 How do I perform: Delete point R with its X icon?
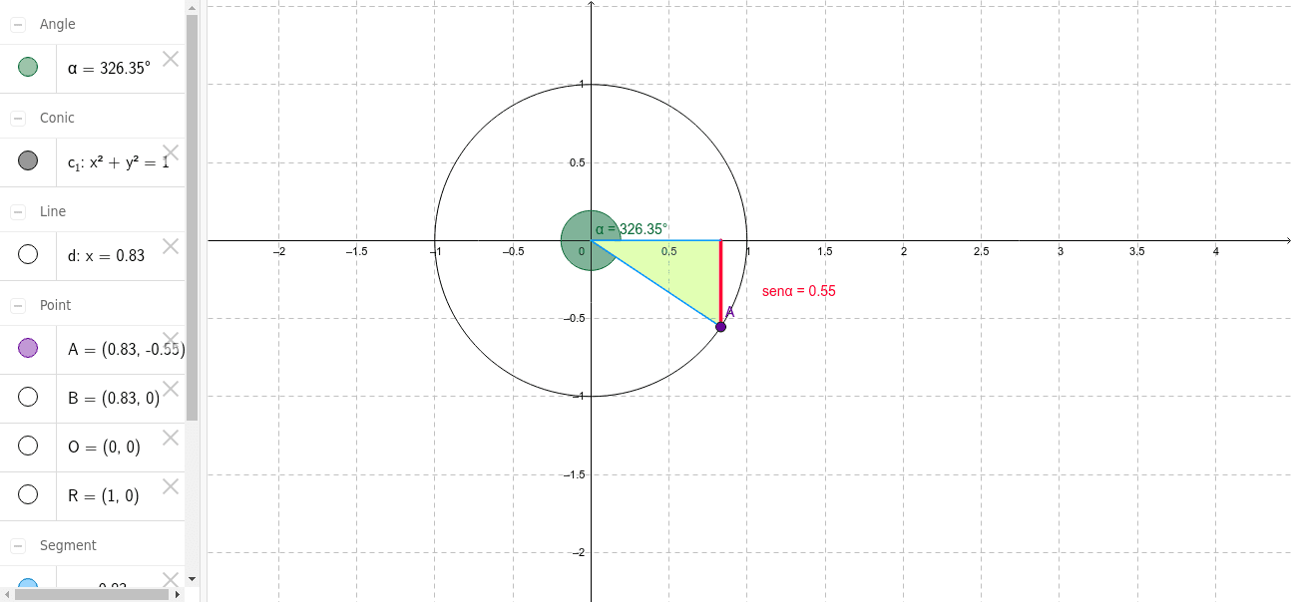click(171, 485)
